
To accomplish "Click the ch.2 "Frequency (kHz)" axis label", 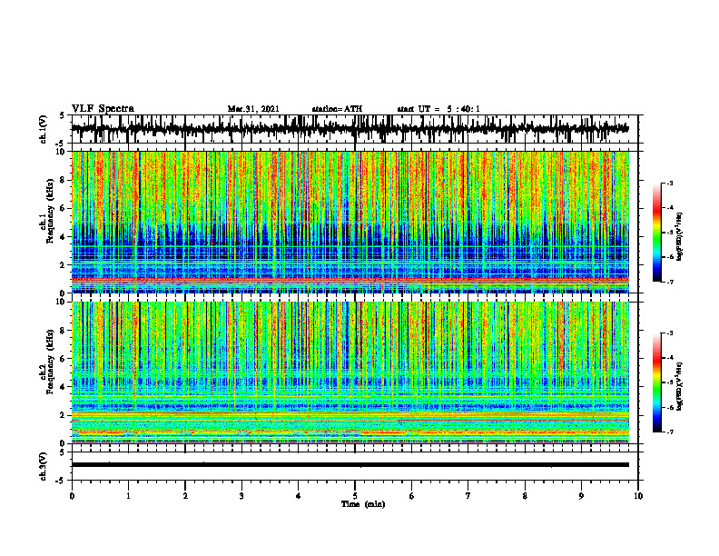I will 50,362.
